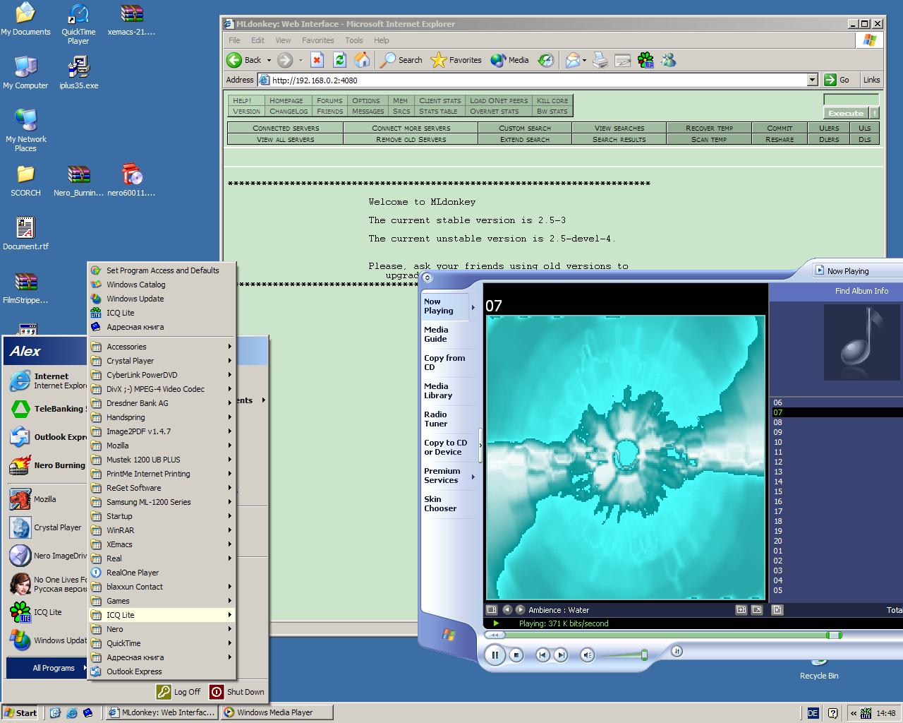Click the Media Player seek bar thumb

834,635
